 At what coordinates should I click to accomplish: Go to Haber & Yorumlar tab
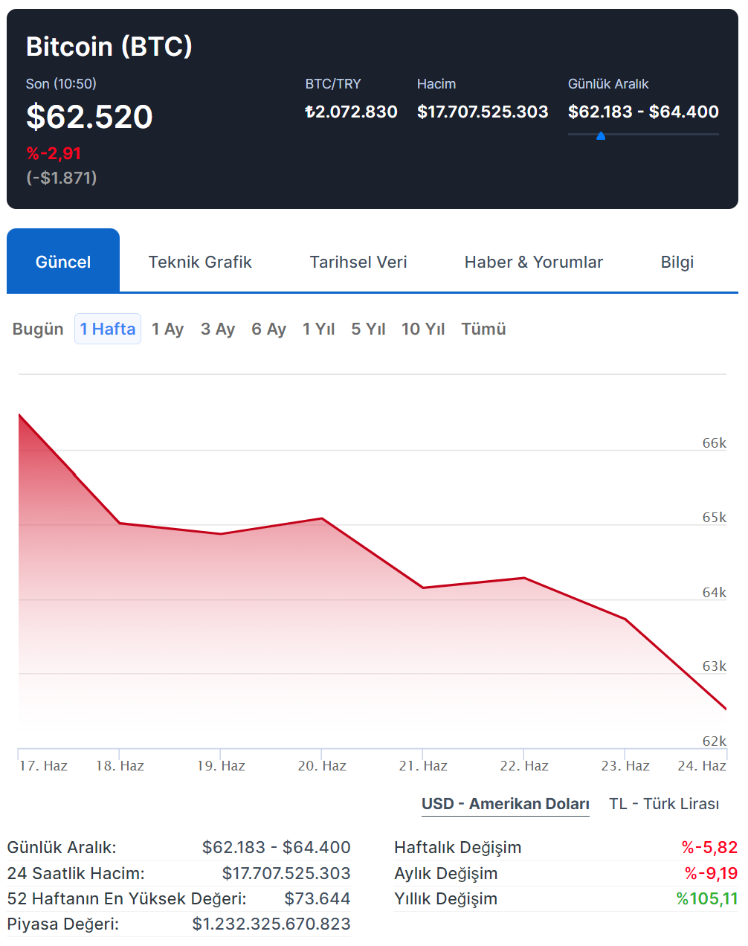coord(533,262)
